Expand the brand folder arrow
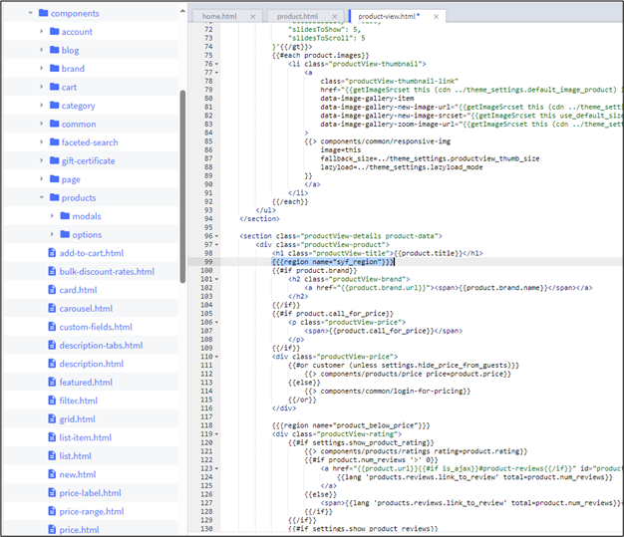Image resolution: width=624 pixels, height=537 pixels. pos(42,69)
